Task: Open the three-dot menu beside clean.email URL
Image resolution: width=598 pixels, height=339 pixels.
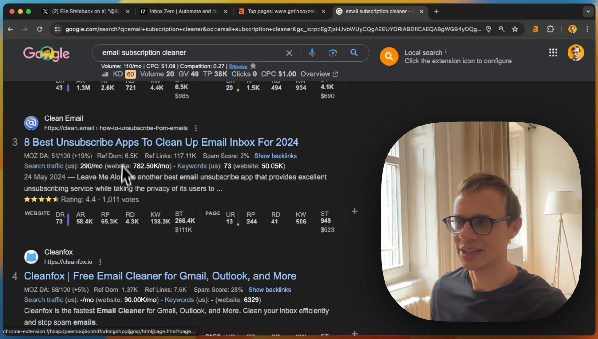Action: (x=196, y=128)
